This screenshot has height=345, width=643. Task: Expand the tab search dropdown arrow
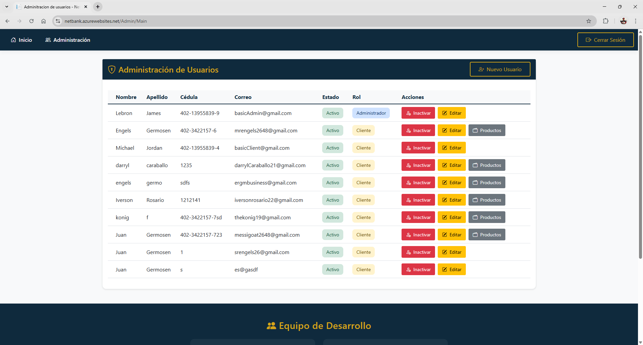click(x=7, y=7)
